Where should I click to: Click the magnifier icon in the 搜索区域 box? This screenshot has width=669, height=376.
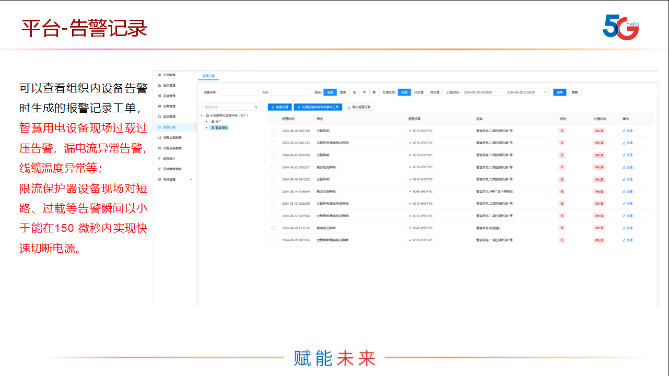[x=256, y=107]
